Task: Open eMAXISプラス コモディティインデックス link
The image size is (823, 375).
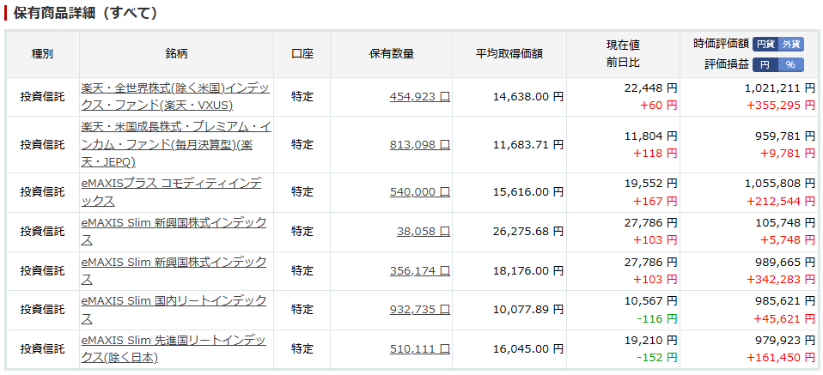Action: pos(172,192)
